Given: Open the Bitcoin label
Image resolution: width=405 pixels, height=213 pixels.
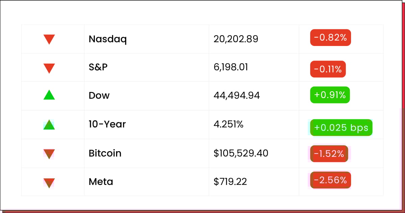Looking at the screenshot, I should [x=105, y=153].
